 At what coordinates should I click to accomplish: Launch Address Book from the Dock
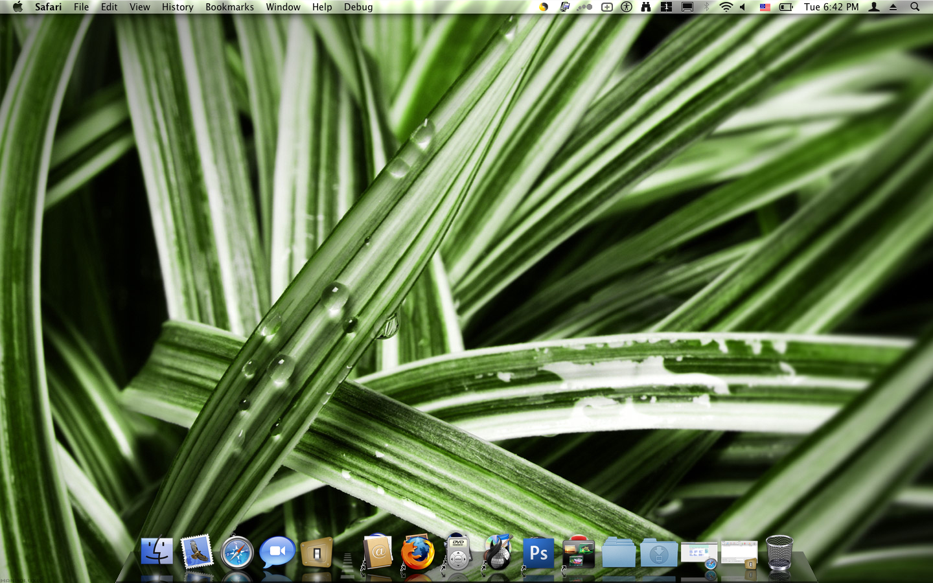pyautogui.click(x=378, y=552)
